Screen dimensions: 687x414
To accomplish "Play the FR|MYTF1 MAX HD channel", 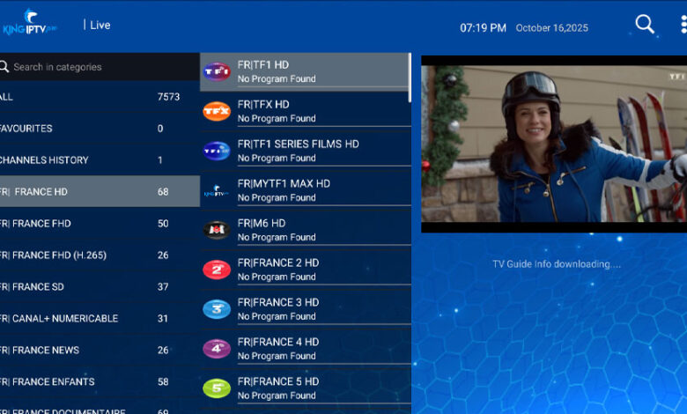I will (x=284, y=190).
